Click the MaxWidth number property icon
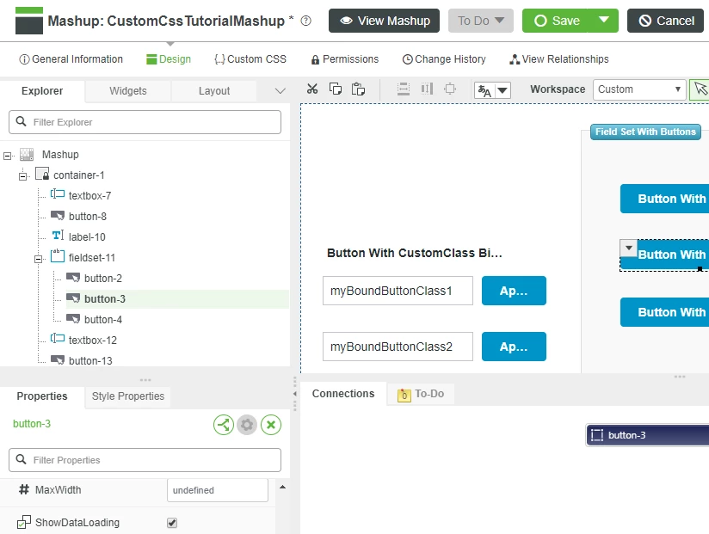 [x=24, y=489]
